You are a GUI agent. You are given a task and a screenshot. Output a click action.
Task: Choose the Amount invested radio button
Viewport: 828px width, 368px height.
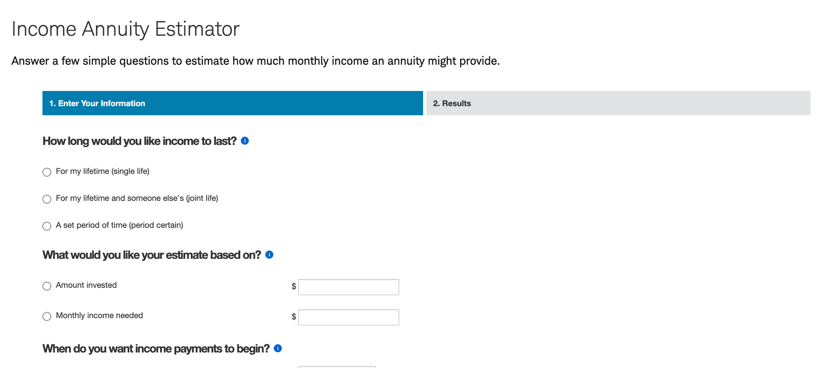(x=47, y=286)
